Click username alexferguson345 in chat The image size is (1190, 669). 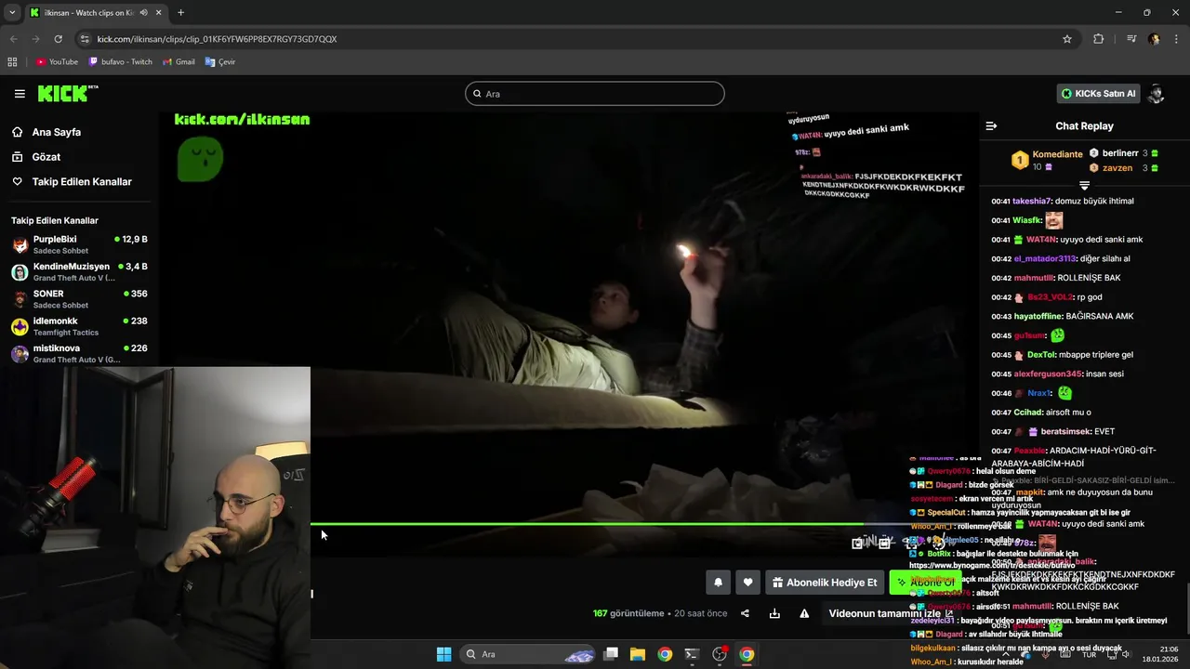coord(1048,374)
